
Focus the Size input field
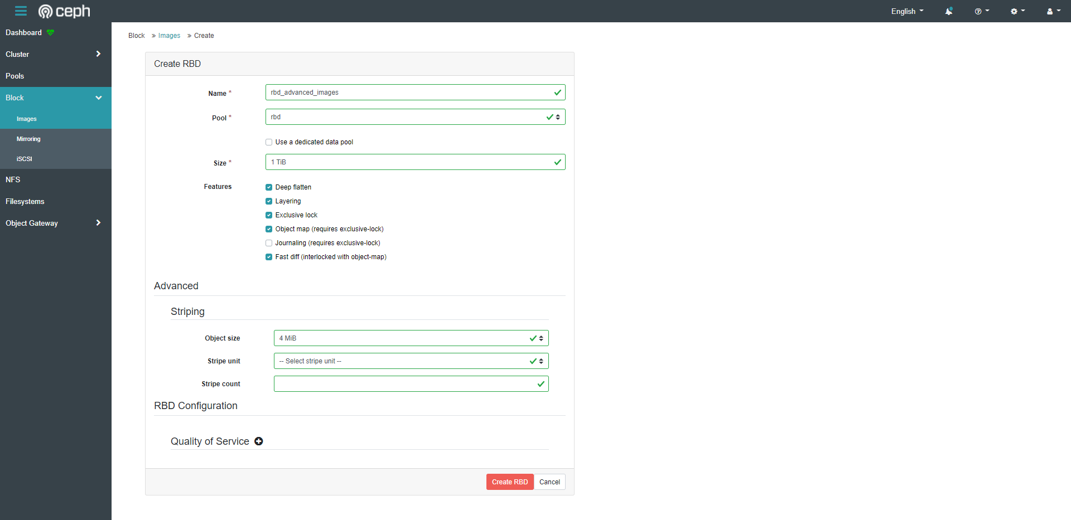(x=416, y=162)
